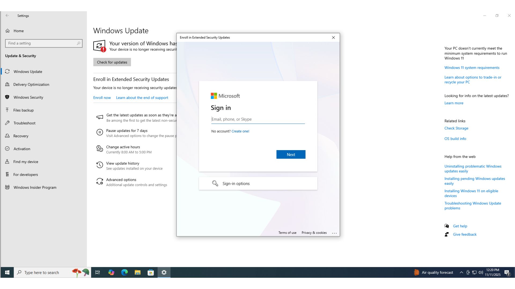Open Microsoft Store from the taskbar
Screen dimensions: 515x289
pyautogui.click(x=151, y=272)
